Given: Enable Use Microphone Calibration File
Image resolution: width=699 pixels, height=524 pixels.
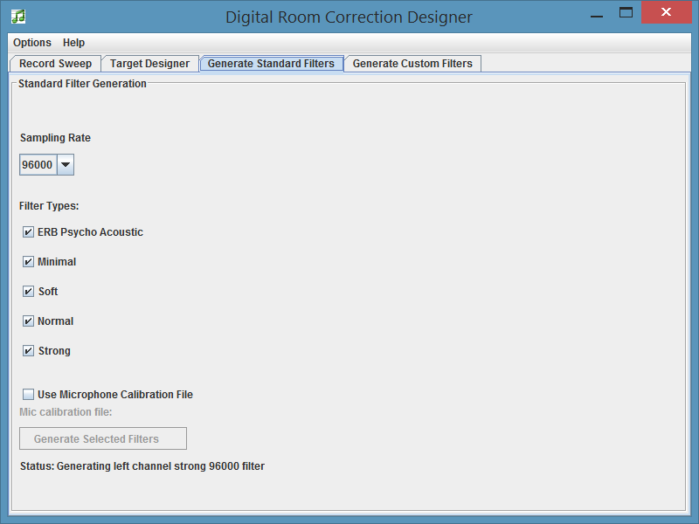Looking at the screenshot, I should 28,394.
